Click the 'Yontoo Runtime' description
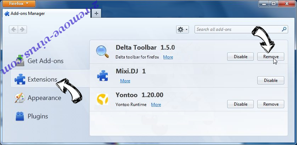This screenshot has height=145, width=297. (x=131, y=105)
